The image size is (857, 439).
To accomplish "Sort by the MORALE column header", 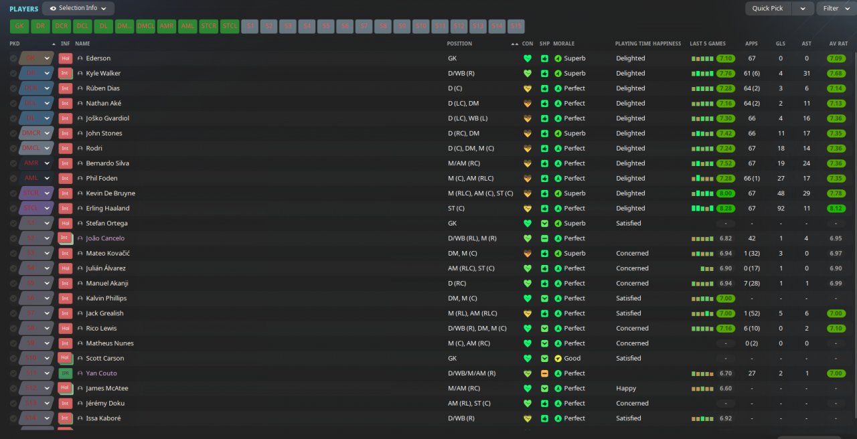I will [564, 43].
